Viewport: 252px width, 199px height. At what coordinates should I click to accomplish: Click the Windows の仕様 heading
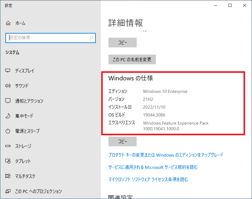(x=131, y=78)
